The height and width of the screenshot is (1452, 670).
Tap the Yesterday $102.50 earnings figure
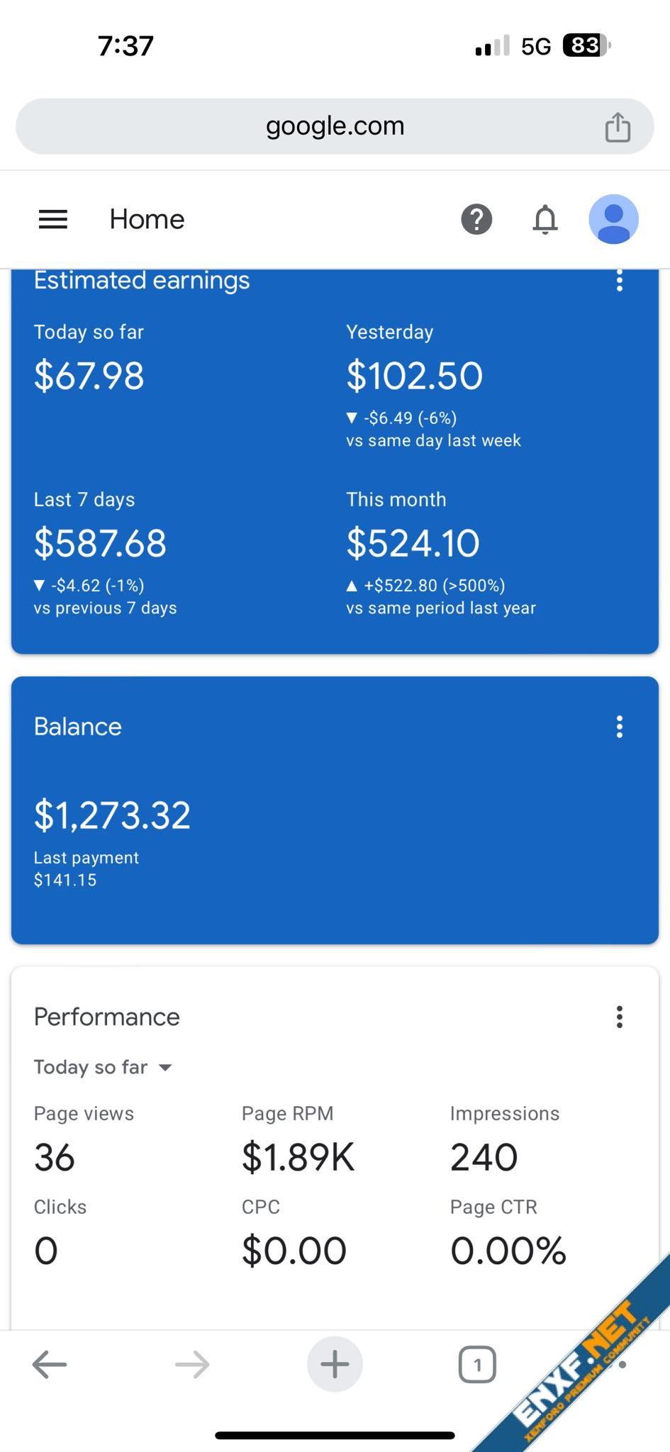(414, 376)
